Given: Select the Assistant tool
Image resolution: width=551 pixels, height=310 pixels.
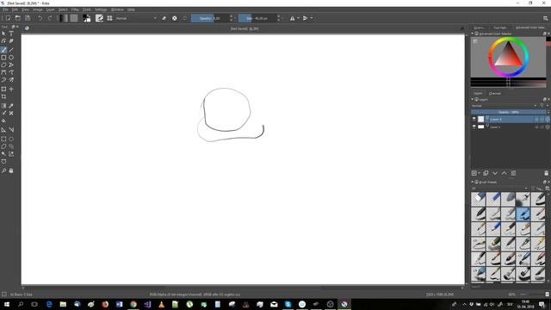Looking at the screenshot, I should coord(3,130).
